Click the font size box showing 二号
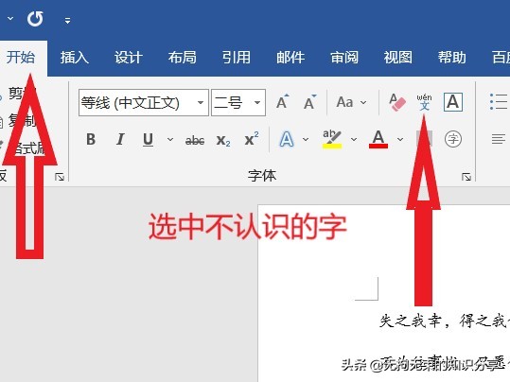This screenshot has width=510, height=382. coord(238,103)
